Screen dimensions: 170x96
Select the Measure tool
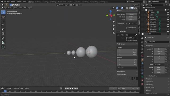pos(3,42)
